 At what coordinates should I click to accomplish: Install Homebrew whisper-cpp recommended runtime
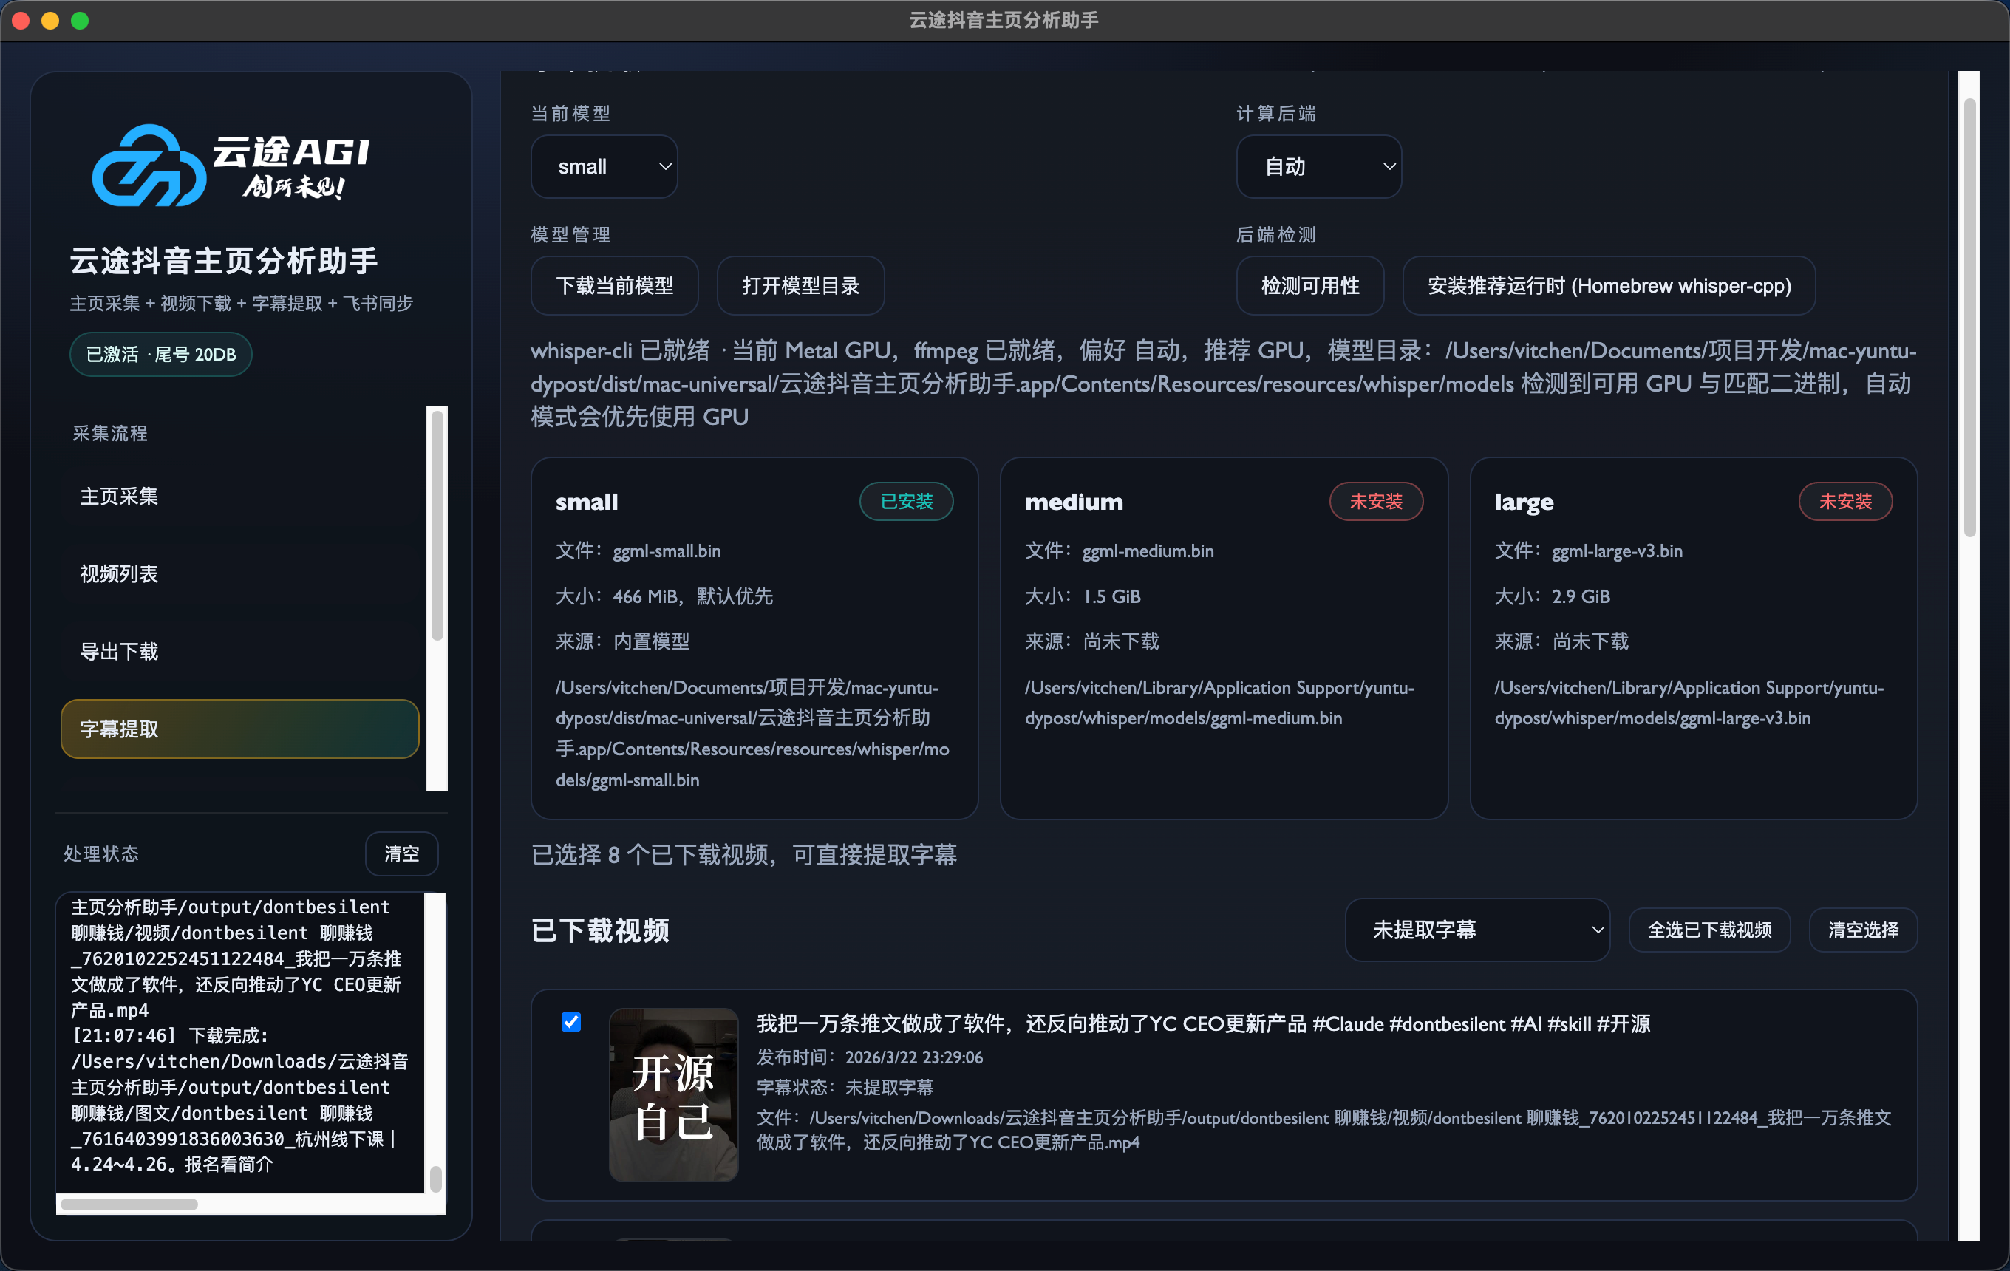coord(1608,284)
